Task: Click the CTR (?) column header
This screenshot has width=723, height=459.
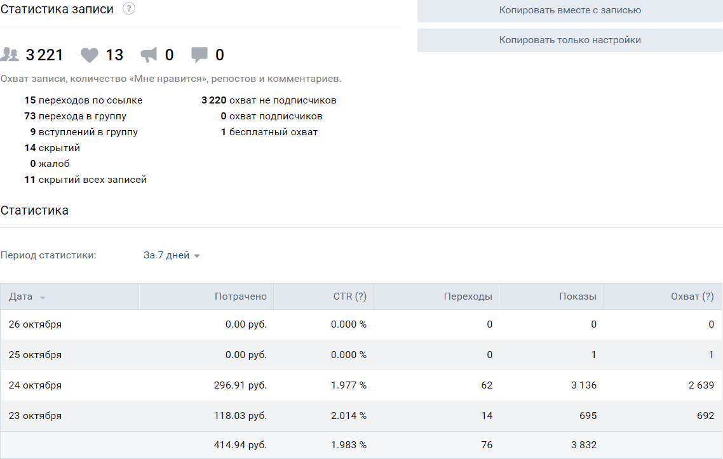Action: [349, 296]
